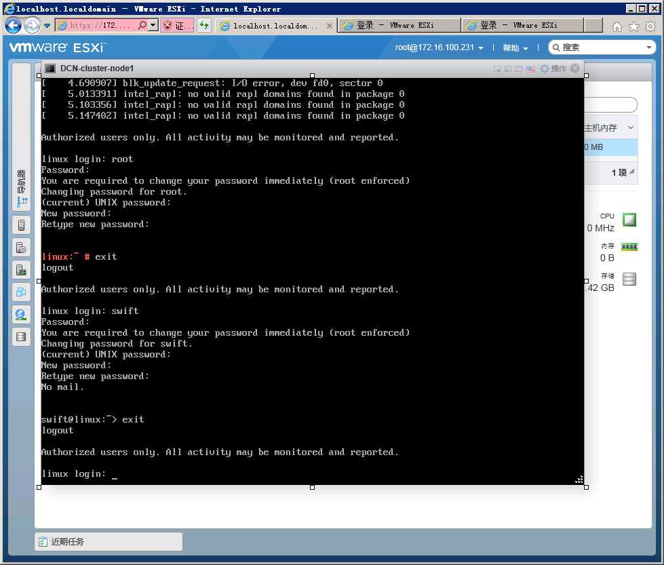Open the Networking globe icon in sidebar
Screen dimensions: 664x565
pyautogui.click(x=21, y=315)
